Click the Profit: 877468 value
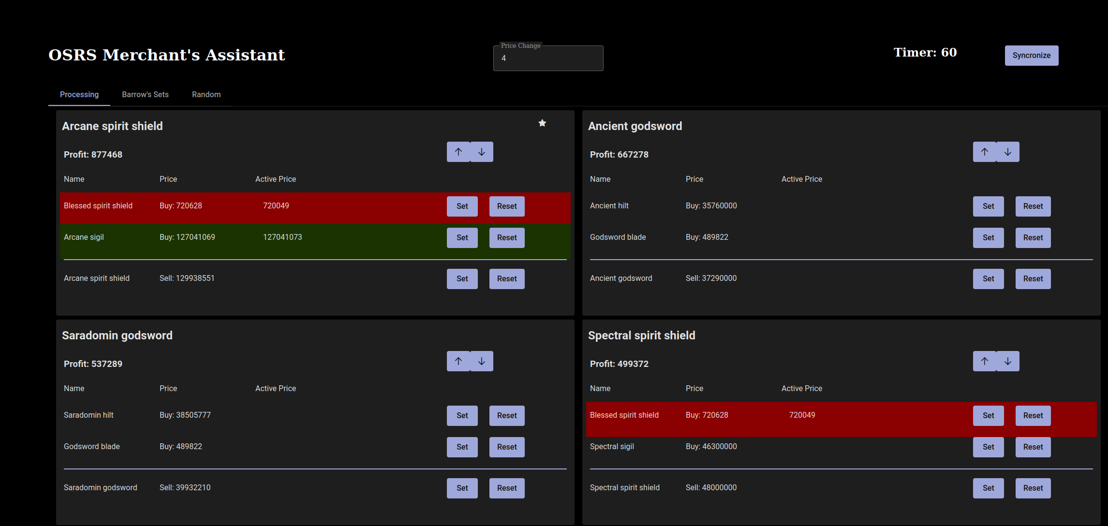The height and width of the screenshot is (526, 1108). (x=93, y=155)
